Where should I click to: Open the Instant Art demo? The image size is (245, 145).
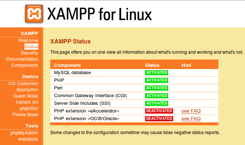pyautogui.click(x=27, y=102)
